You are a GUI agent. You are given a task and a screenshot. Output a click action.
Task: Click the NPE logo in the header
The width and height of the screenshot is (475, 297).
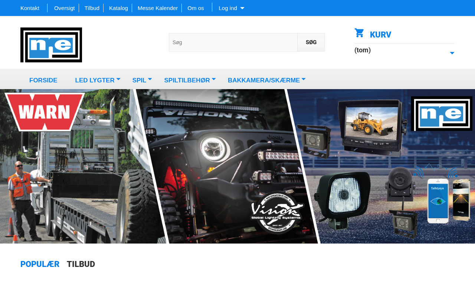[51, 45]
